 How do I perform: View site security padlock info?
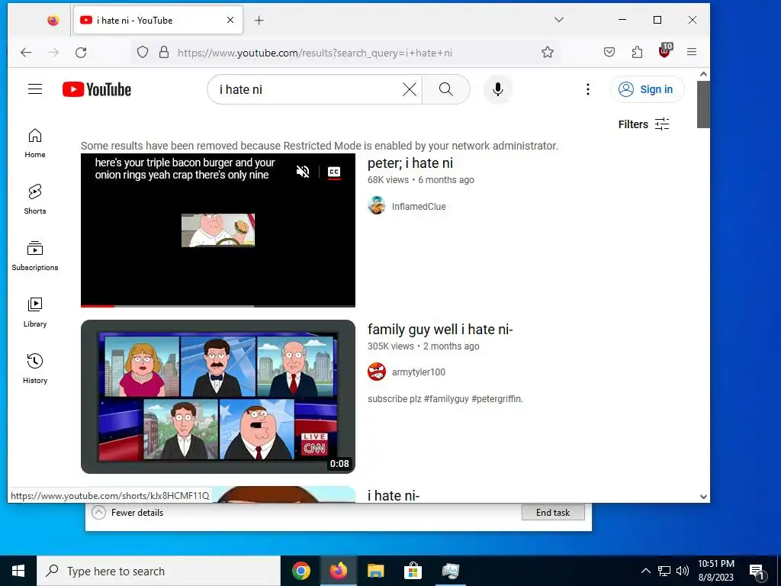(x=164, y=53)
